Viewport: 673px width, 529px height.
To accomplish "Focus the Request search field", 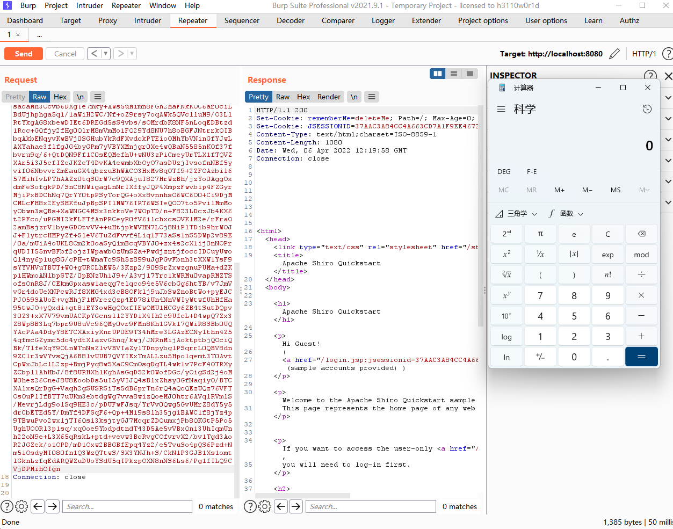I will (x=127, y=506).
